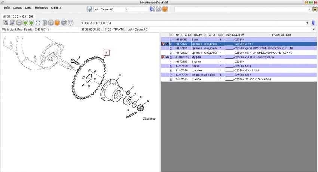The width and height of the screenshot is (318, 172).
Task: Select part number H172121 cell
Action: 183,48
